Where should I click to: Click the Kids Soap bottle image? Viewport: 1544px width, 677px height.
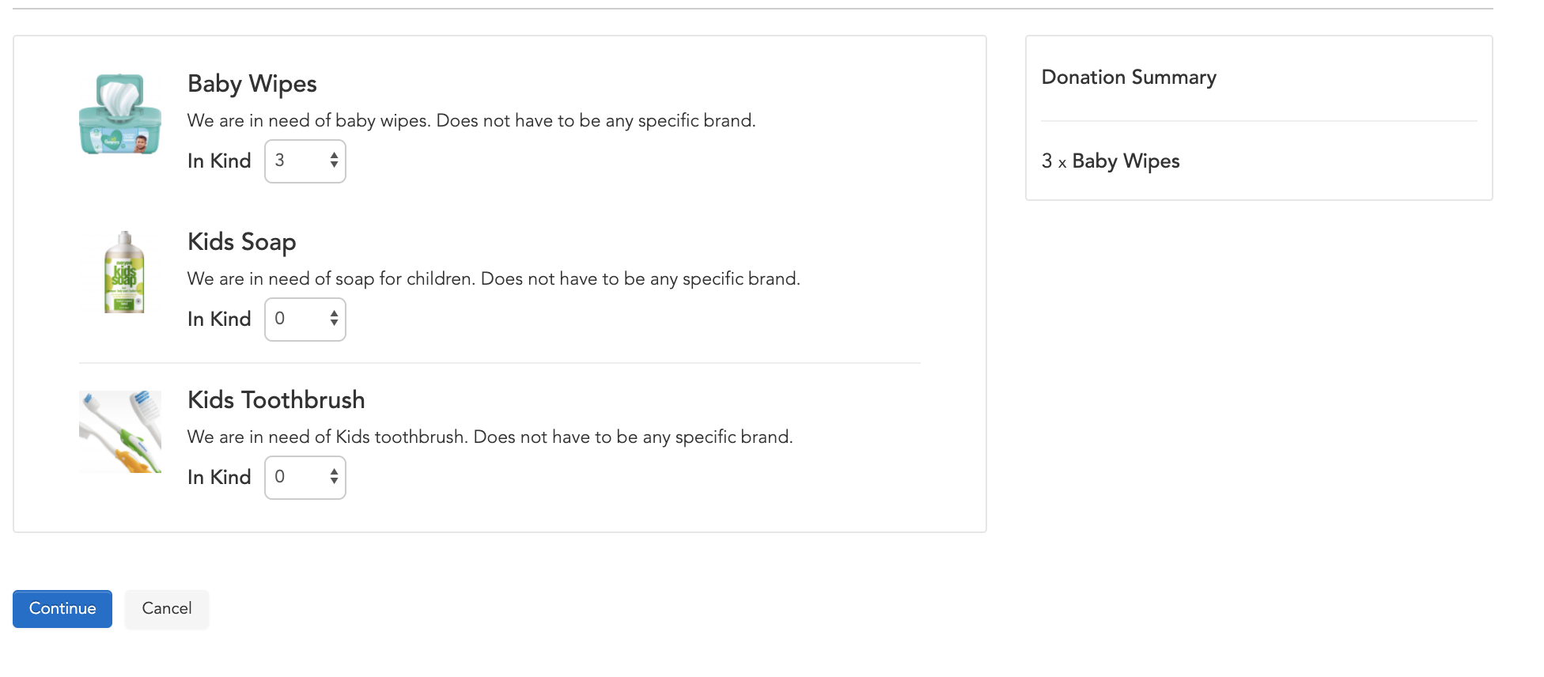[x=124, y=272]
